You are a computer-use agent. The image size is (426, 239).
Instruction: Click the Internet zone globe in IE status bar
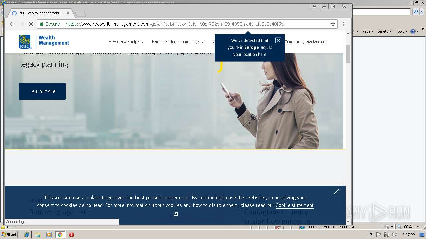[x=302, y=227]
